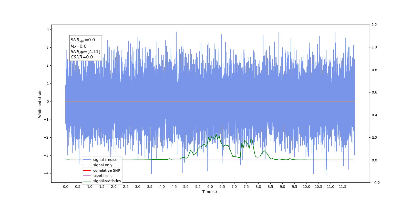Click the 4 tick on the left axis
The width and height of the screenshot is (410, 205).
point(48,29)
